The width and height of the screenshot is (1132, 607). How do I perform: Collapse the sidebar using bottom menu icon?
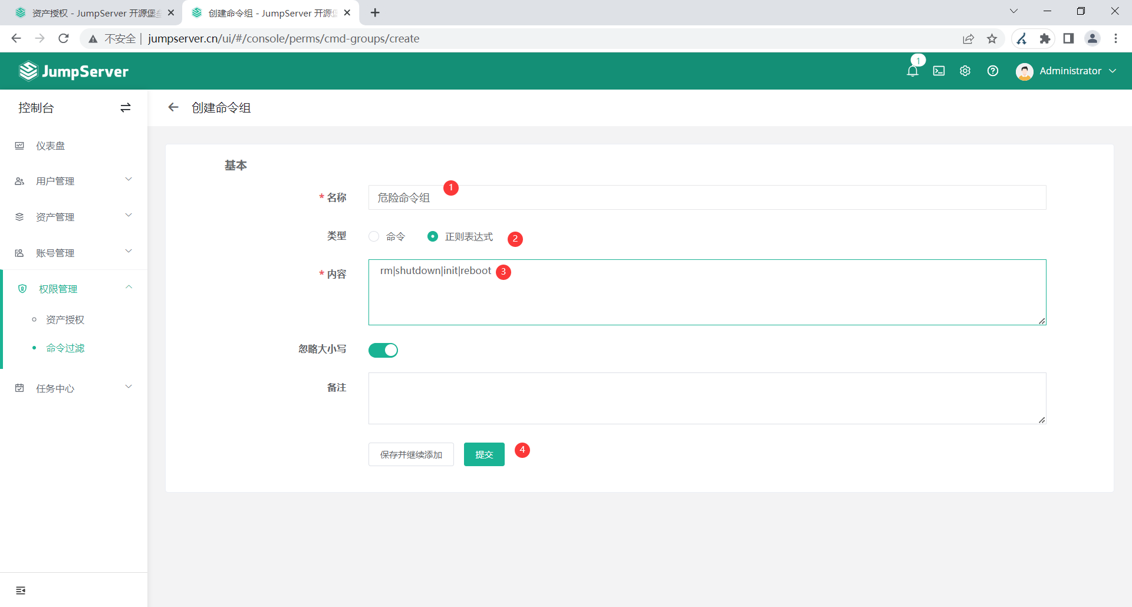click(21, 590)
